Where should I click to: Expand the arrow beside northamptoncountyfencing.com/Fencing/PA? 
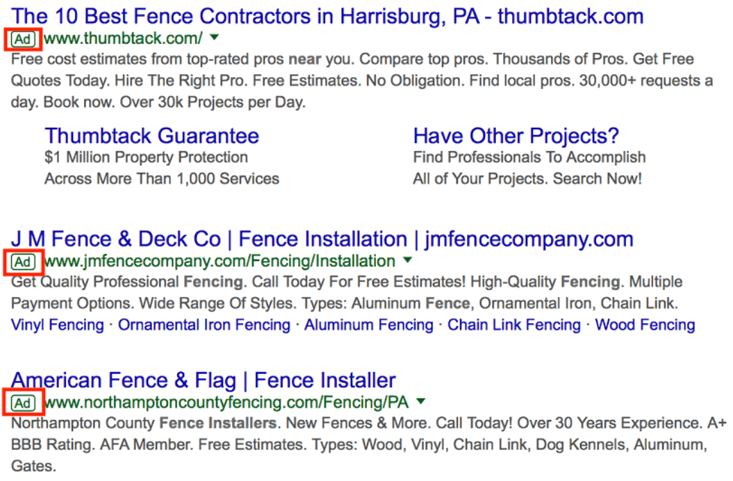tap(420, 401)
